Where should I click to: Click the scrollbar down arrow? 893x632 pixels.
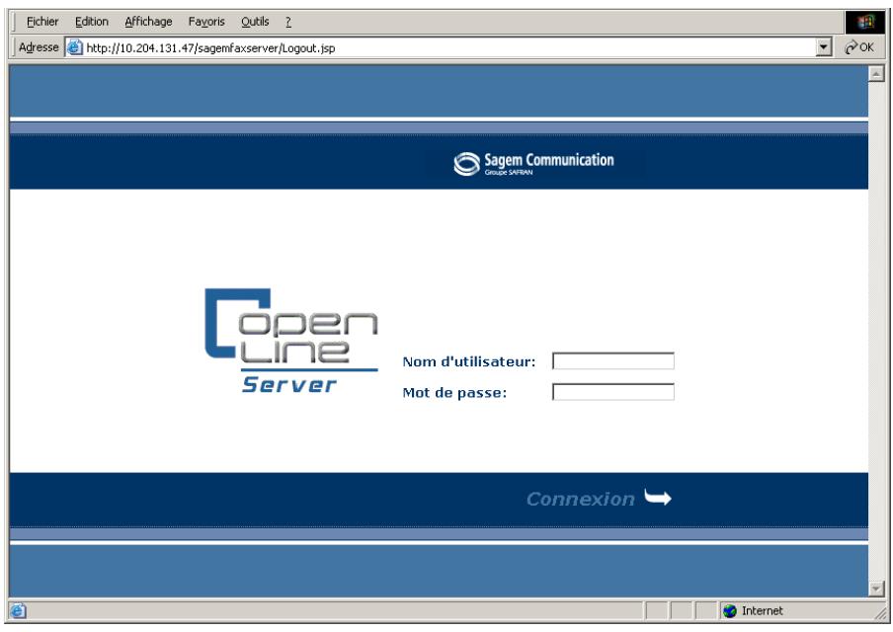click(876, 589)
